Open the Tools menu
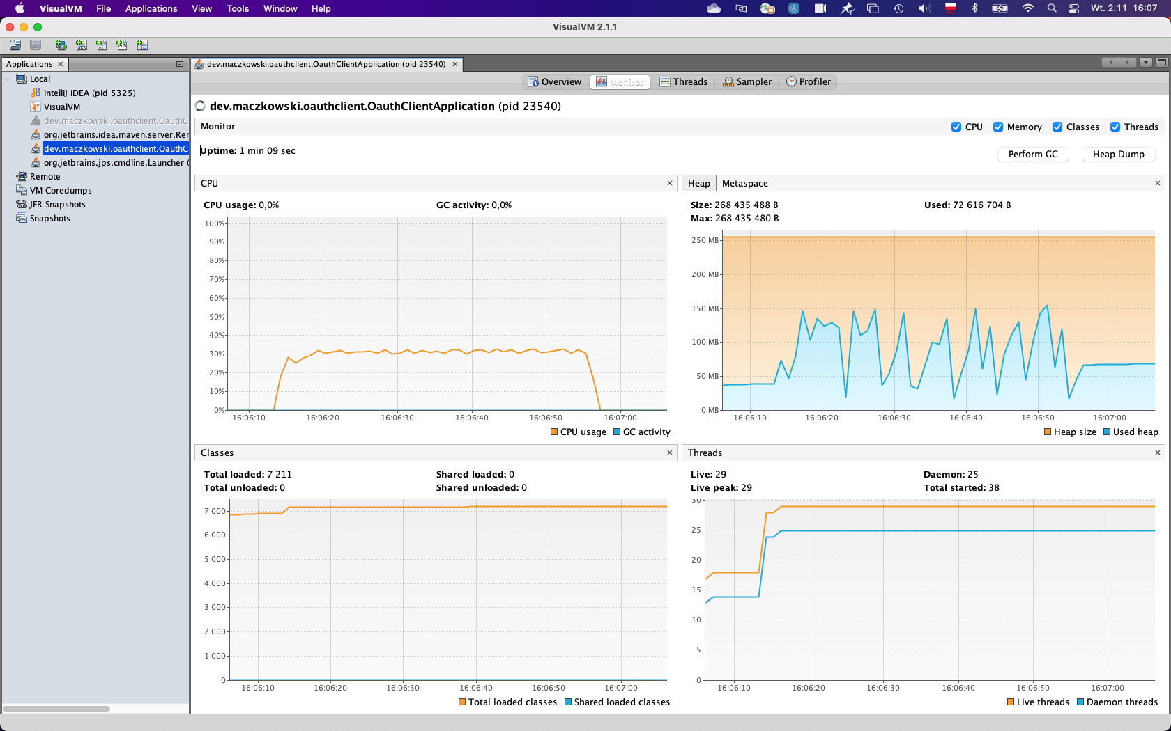Screen dimensions: 1171x731 (238, 8)
